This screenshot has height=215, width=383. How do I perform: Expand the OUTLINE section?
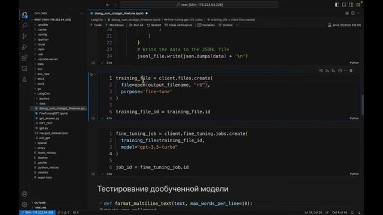click(40, 202)
